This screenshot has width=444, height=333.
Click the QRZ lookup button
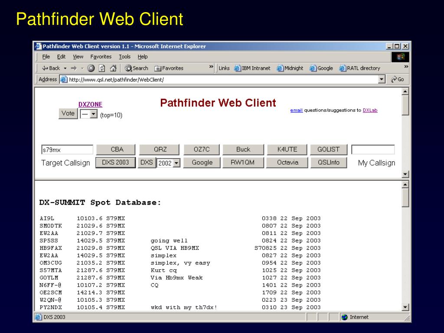(160, 150)
